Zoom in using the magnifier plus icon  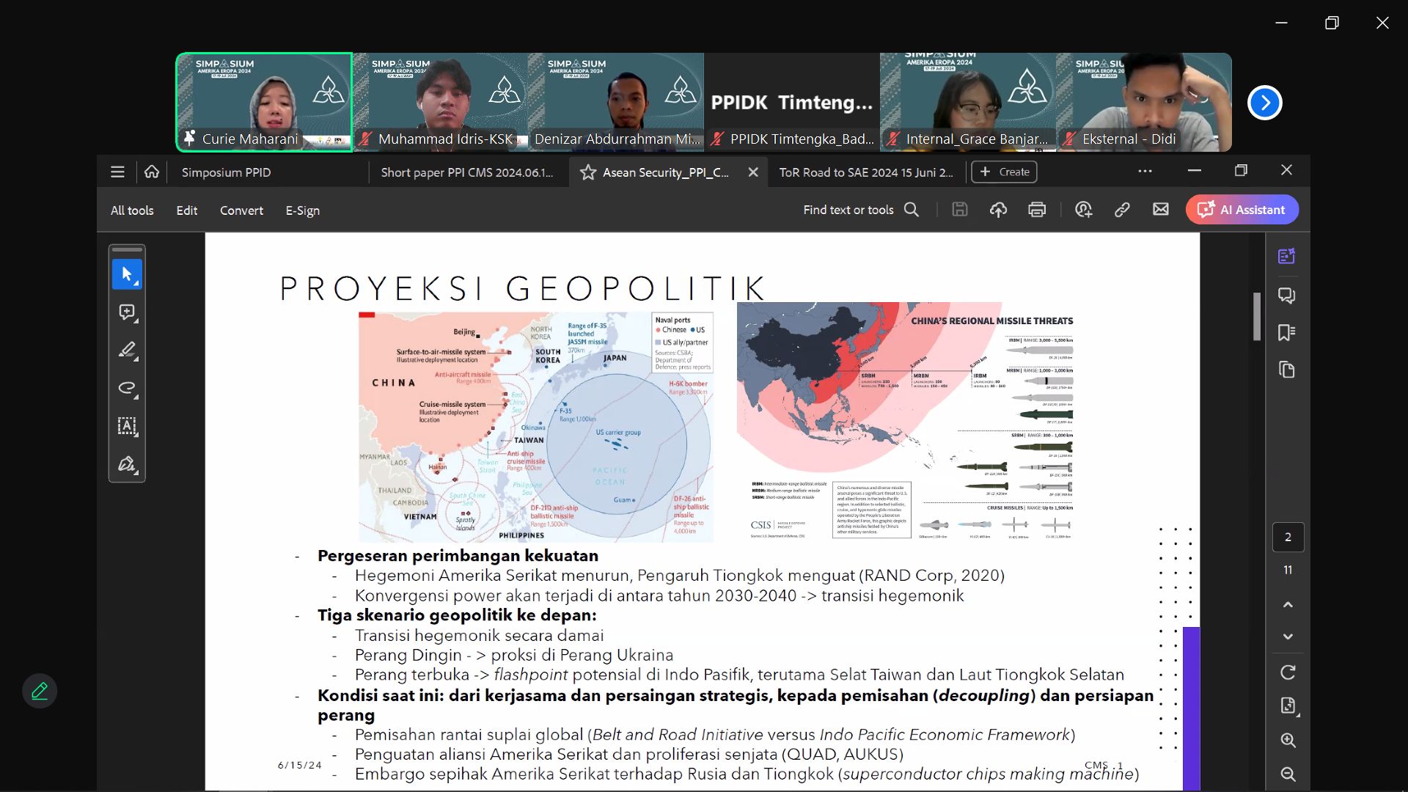pyautogui.click(x=1288, y=740)
